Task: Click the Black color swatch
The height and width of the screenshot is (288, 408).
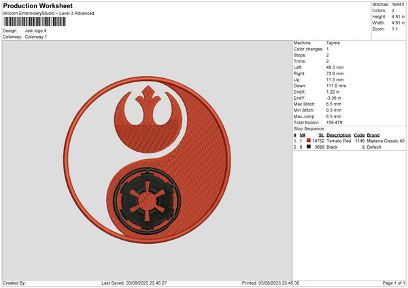Action: point(309,147)
